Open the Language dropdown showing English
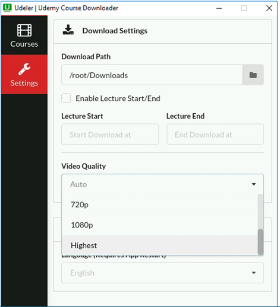This screenshot has height=307, width=280. (162, 273)
